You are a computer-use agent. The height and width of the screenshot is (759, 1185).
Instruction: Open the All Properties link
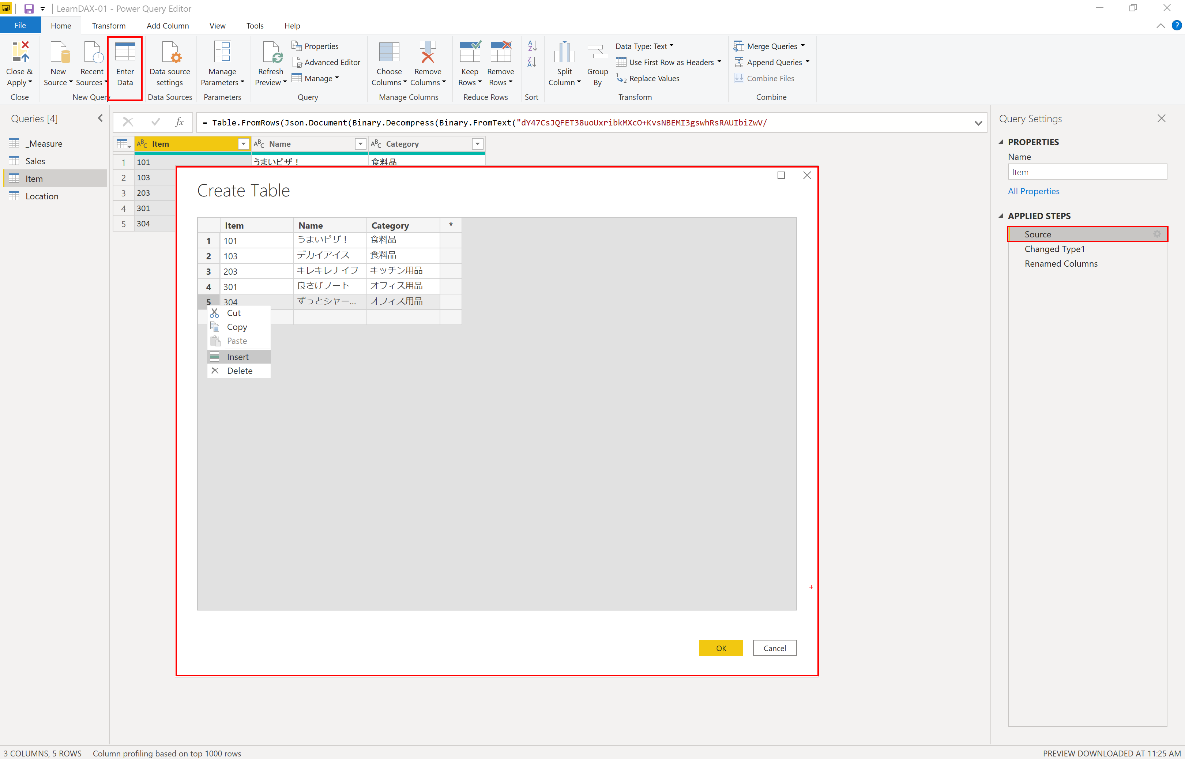[x=1033, y=191]
